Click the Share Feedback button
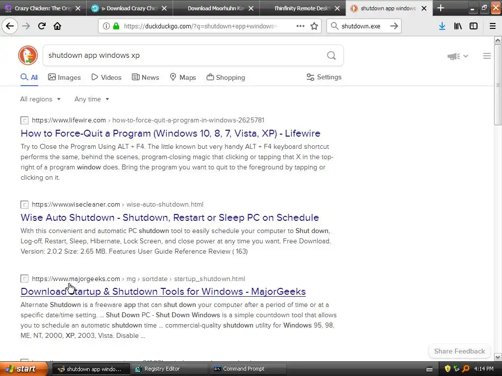The width and height of the screenshot is (502, 376). pos(459,351)
